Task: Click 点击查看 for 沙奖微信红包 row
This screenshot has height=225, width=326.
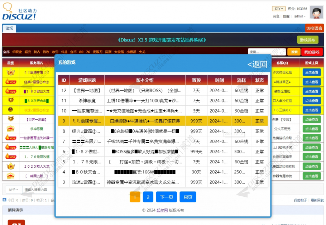Action: point(311,72)
